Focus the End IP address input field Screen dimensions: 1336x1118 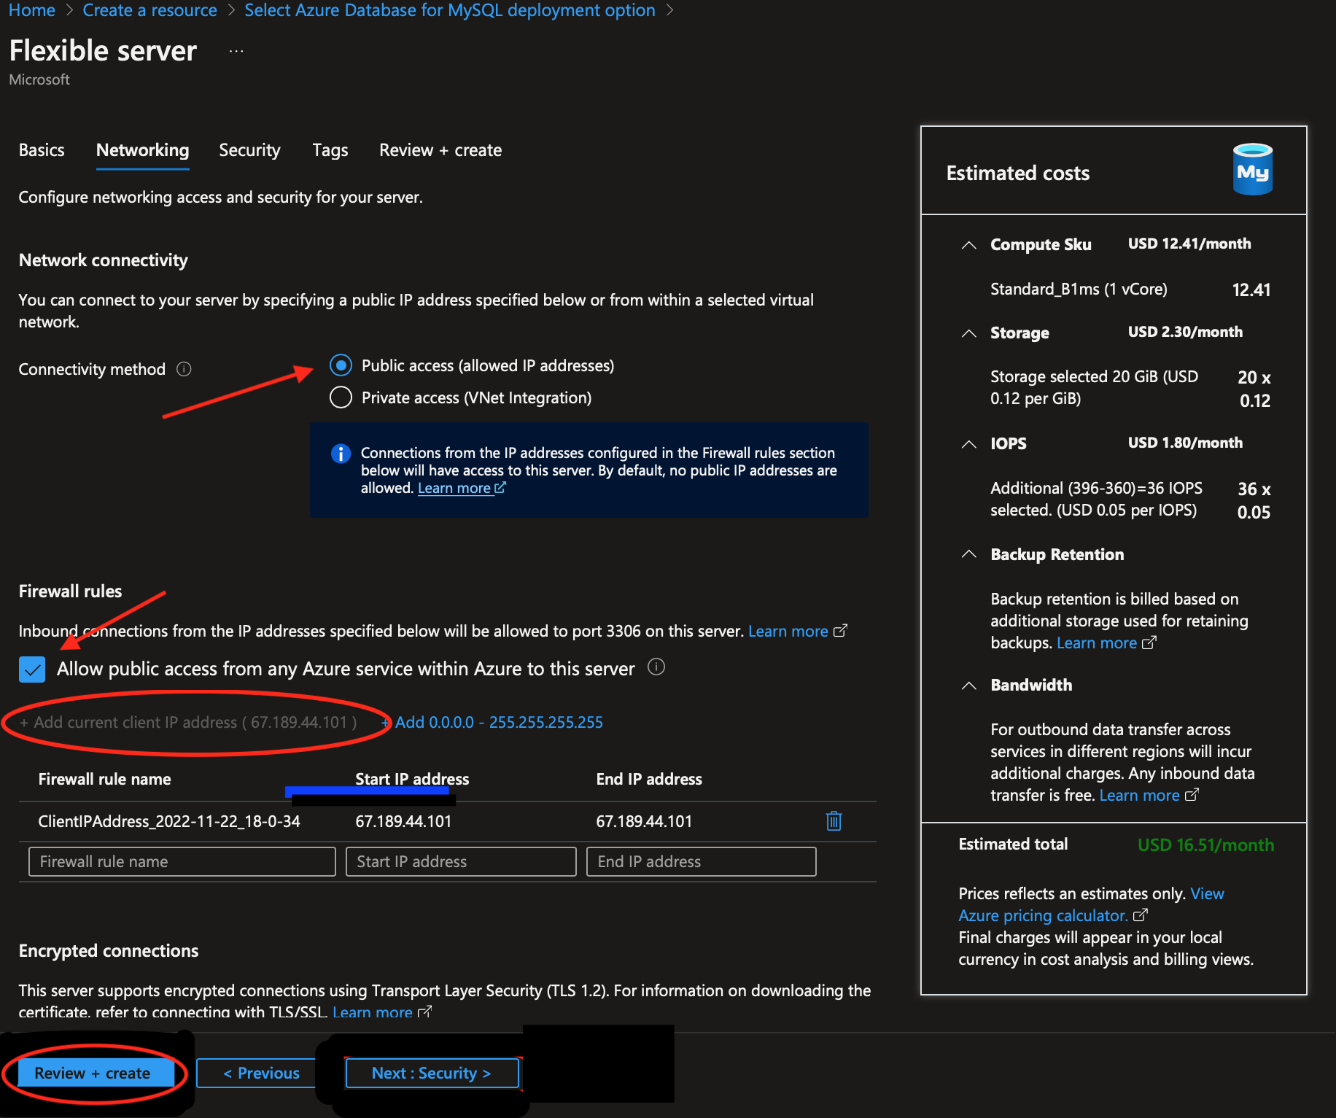click(702, 861)
